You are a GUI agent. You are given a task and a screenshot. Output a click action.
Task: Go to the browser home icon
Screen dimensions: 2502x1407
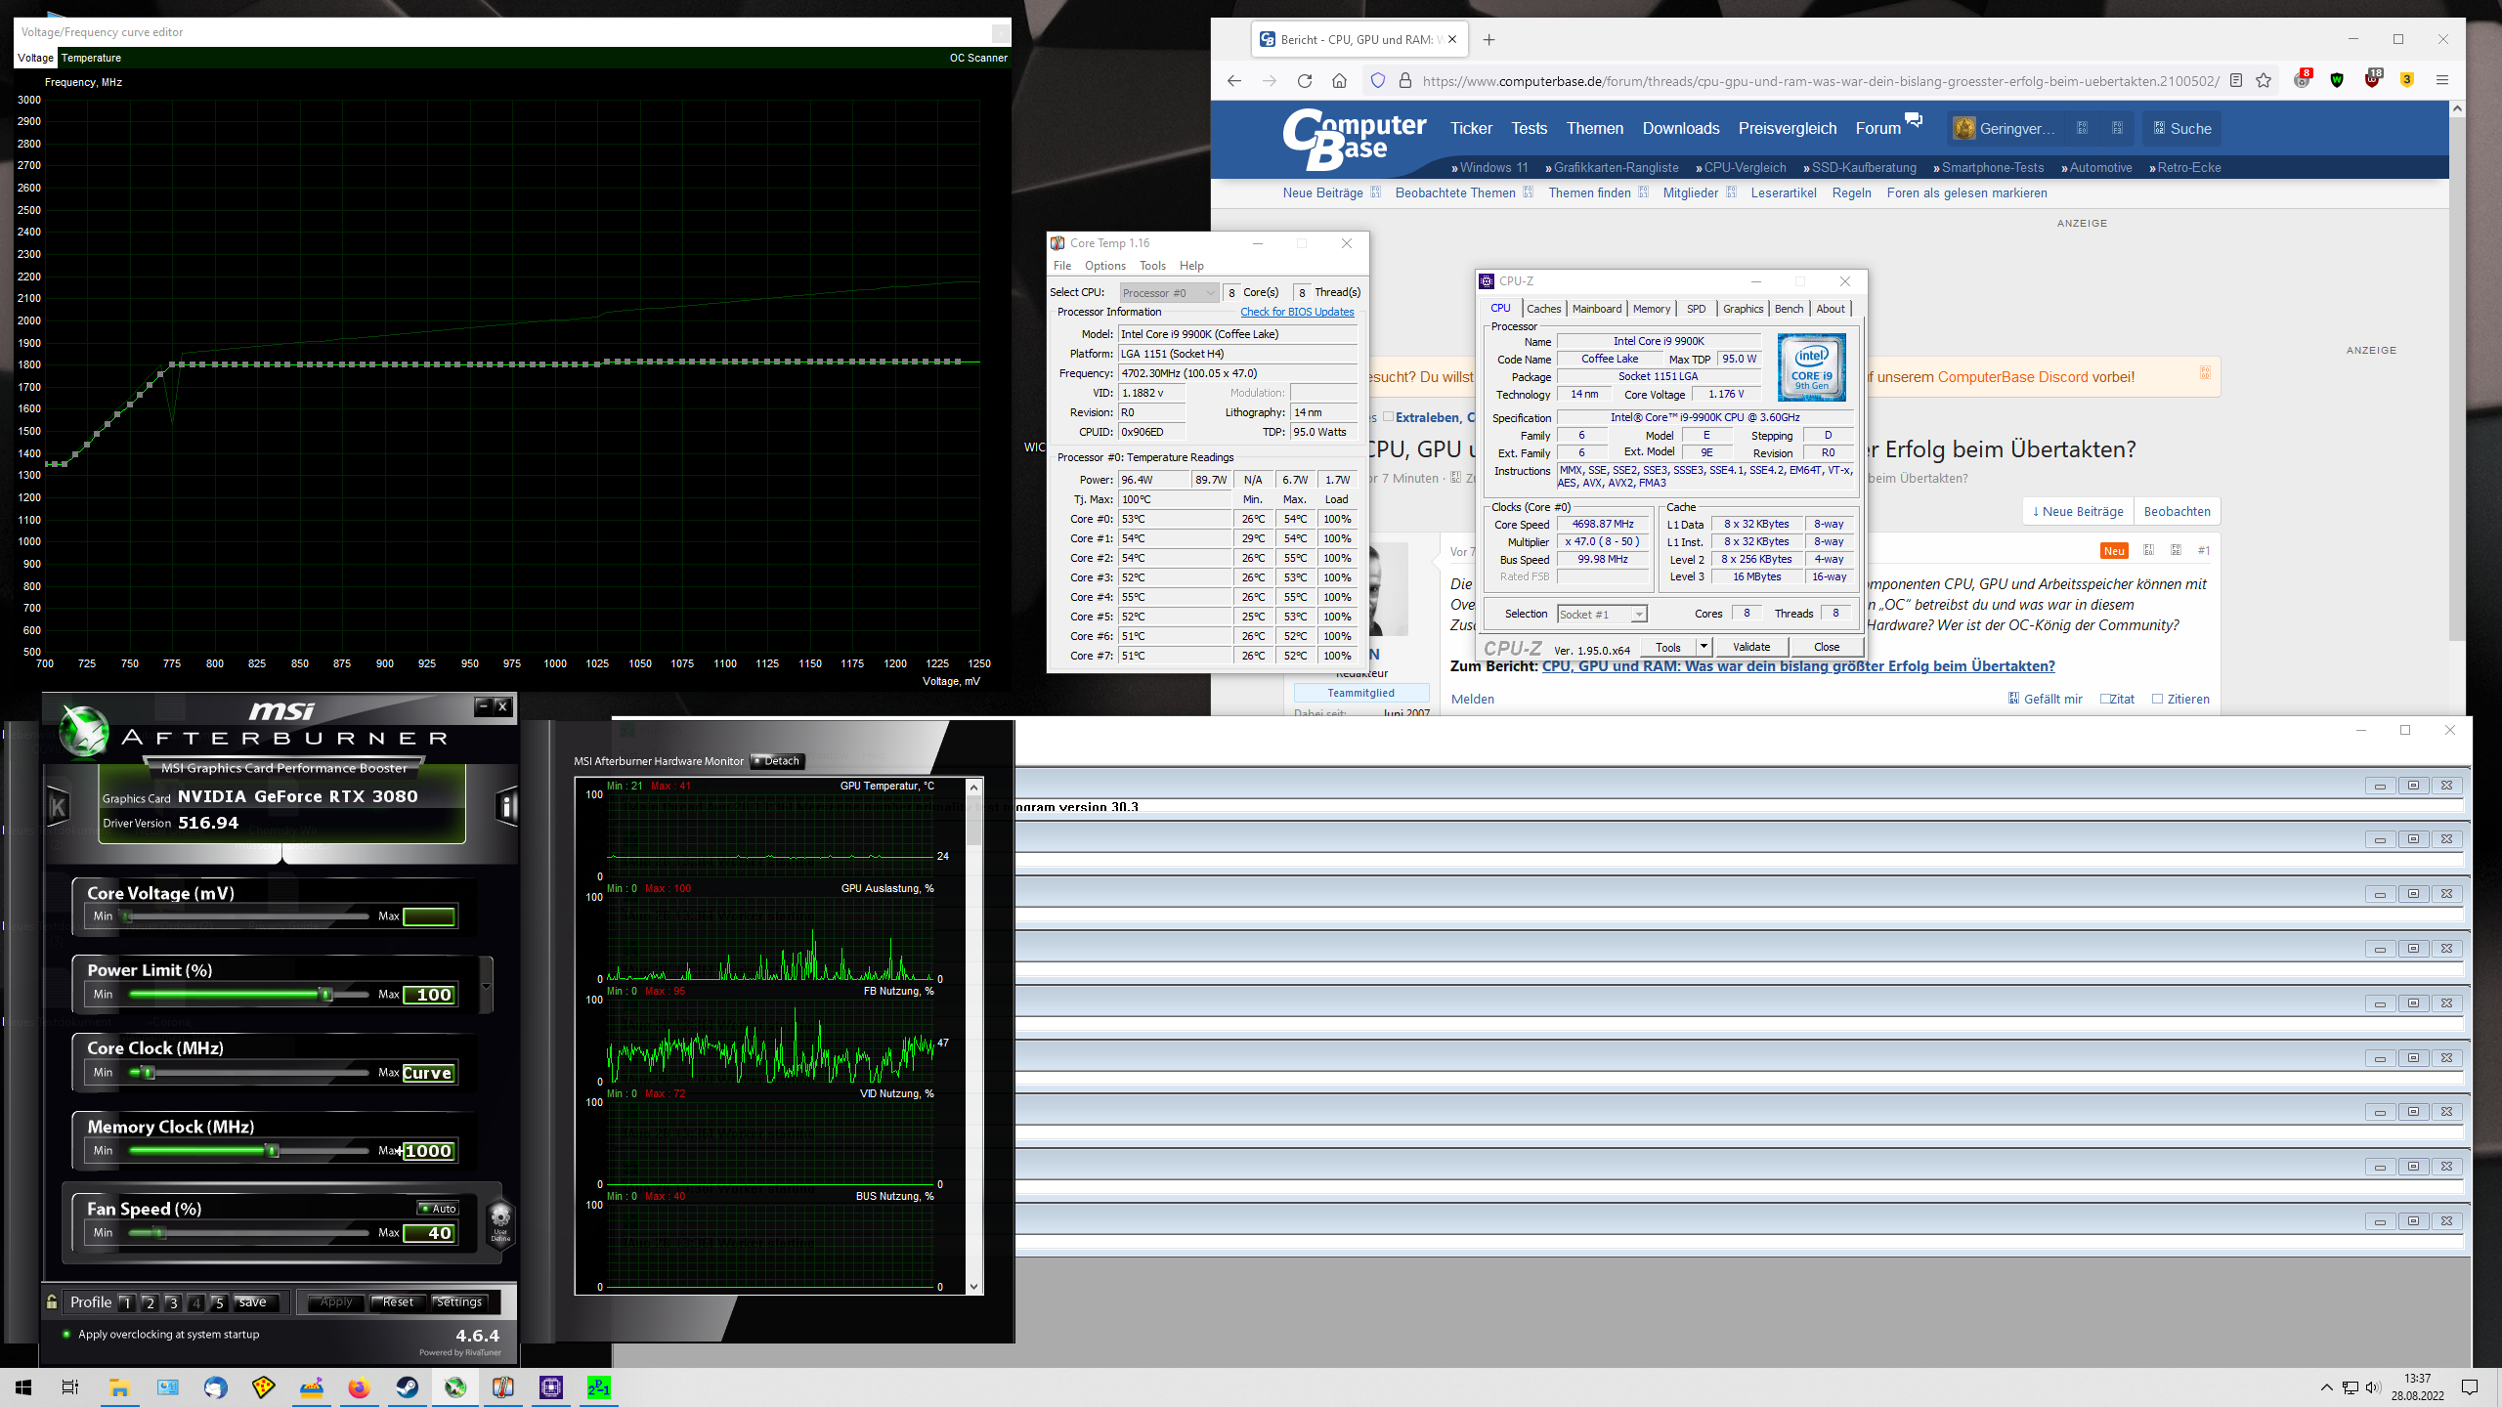[x=1340, y=81]
